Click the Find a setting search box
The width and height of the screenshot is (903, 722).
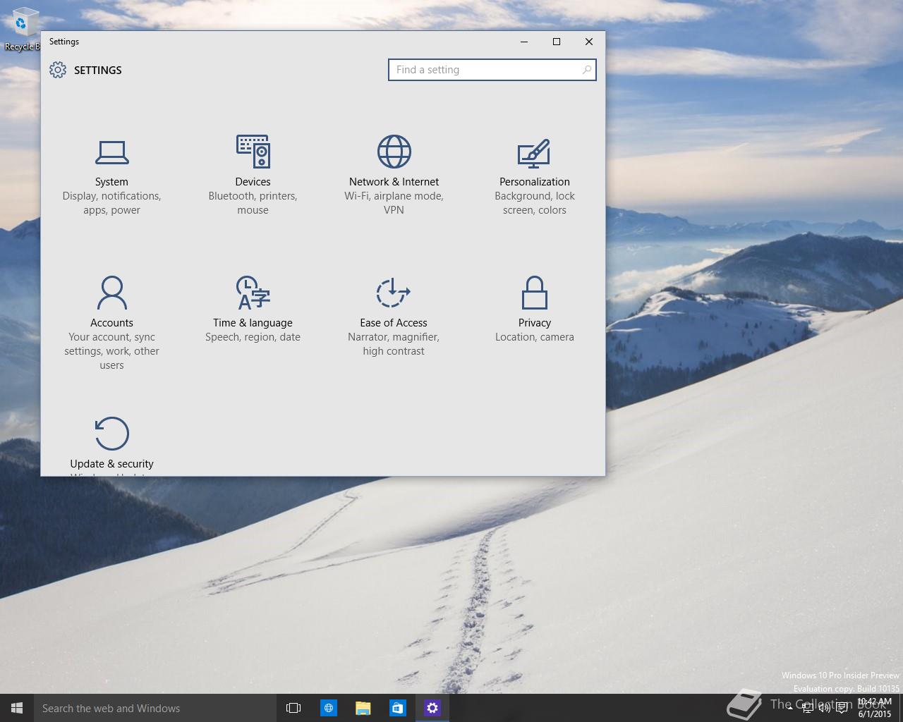point(483,70)
